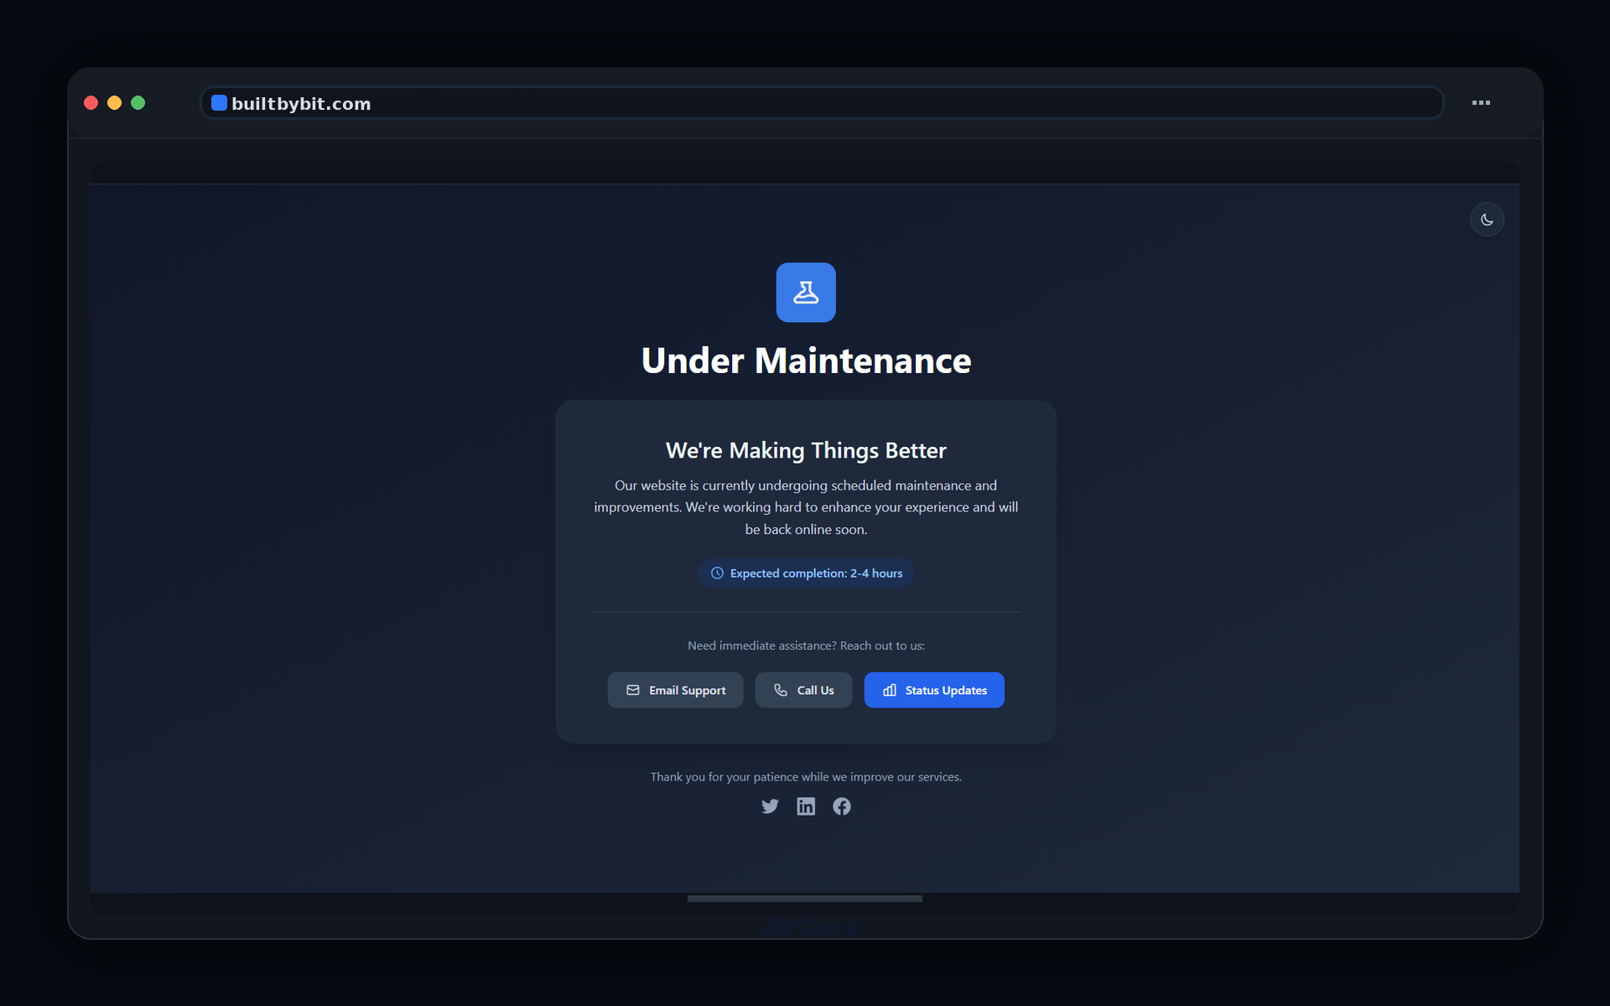Screen dimensions: 1610x1006
Task: Click the envelope icon on Email Support
Action: pyautogui.click(x=632, y=690)
